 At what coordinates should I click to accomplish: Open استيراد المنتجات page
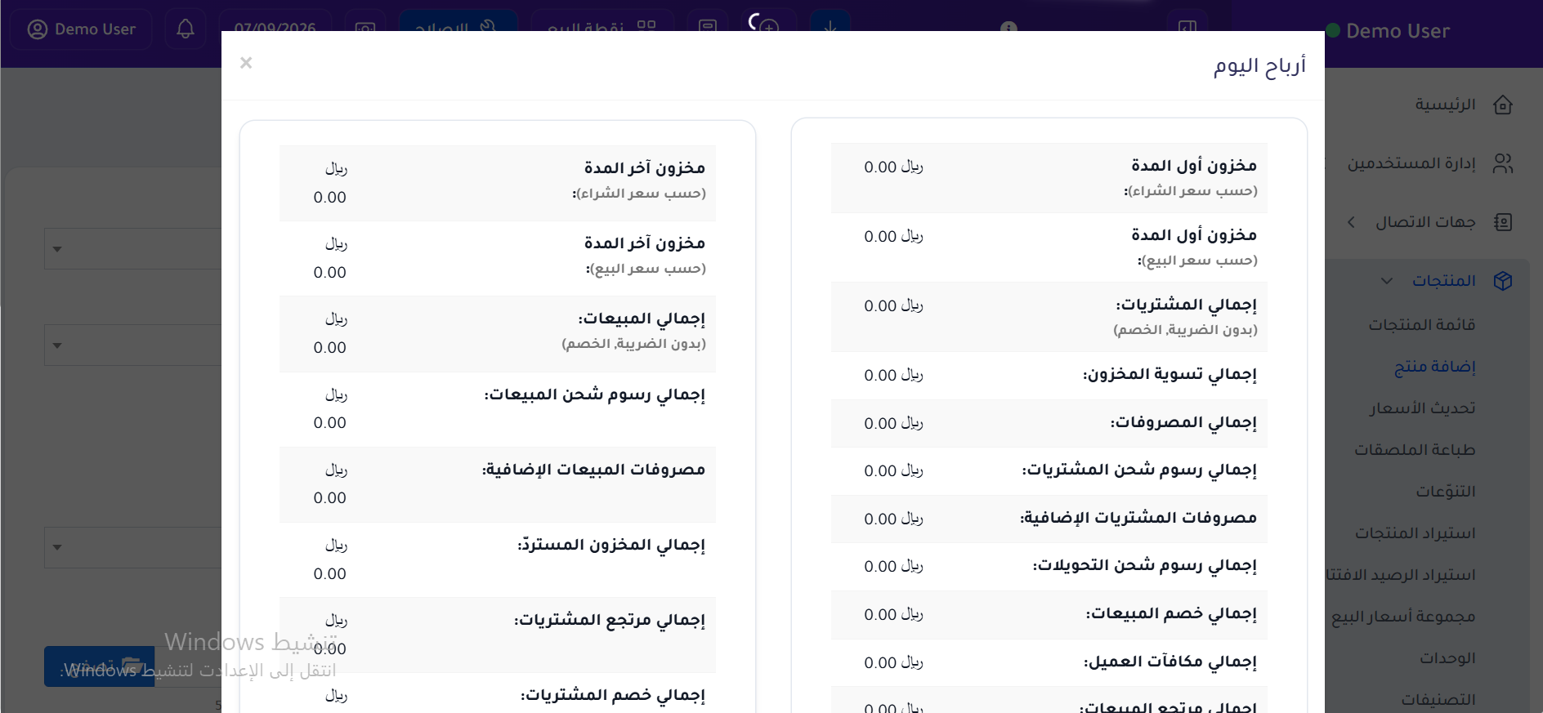coord(1416,533)
